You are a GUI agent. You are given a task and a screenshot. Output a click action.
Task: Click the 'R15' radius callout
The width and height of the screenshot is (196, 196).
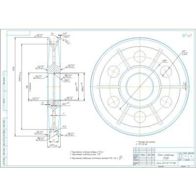click(64, 126)
